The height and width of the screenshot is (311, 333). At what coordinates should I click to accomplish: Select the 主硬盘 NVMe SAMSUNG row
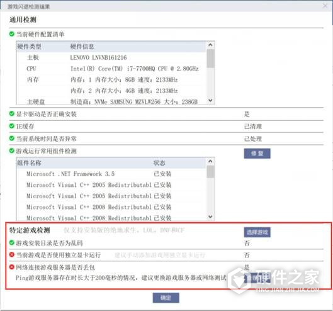coord(111,101)
